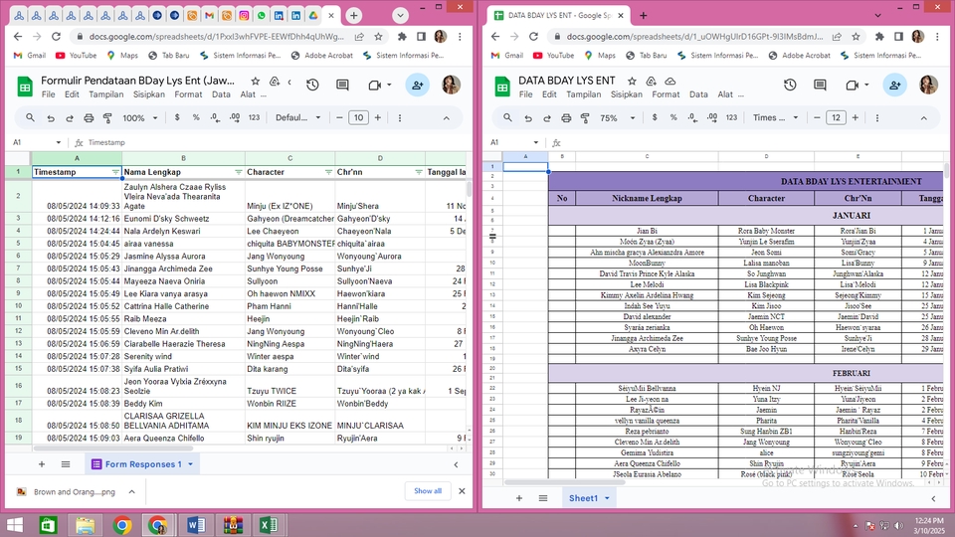Open Times font dropdown in right spreadsheet

point(775,117)
